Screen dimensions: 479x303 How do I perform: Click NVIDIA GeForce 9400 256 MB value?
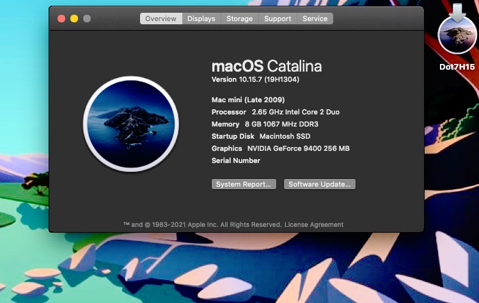pyautogui.click(x=299, y=148)
